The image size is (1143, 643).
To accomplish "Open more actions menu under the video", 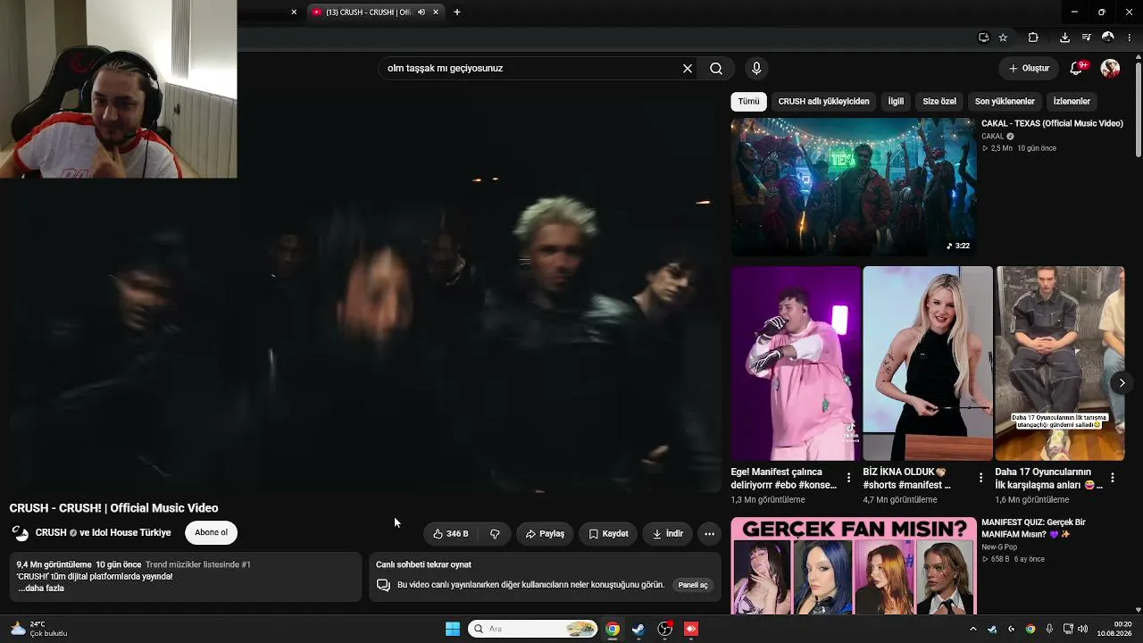I will pyautogui.click(x=709, y=533).
